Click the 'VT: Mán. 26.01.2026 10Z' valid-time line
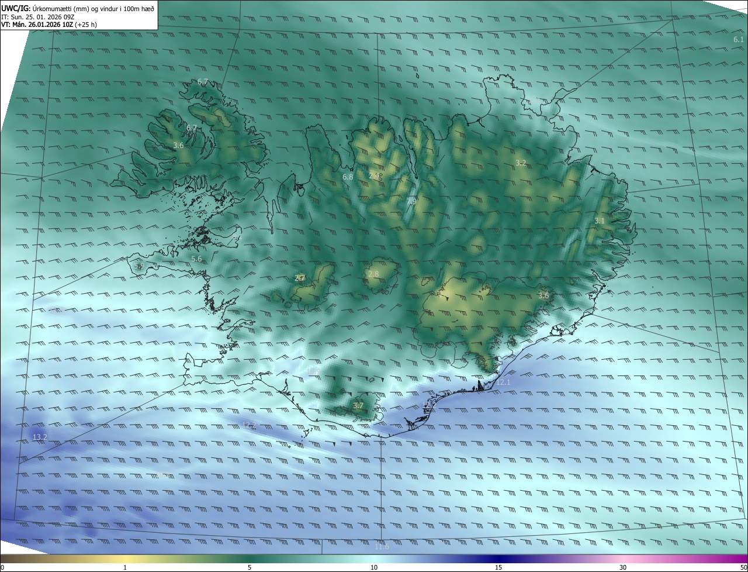The height and width of the screenshot is (572, 748). tap(49, 25)
